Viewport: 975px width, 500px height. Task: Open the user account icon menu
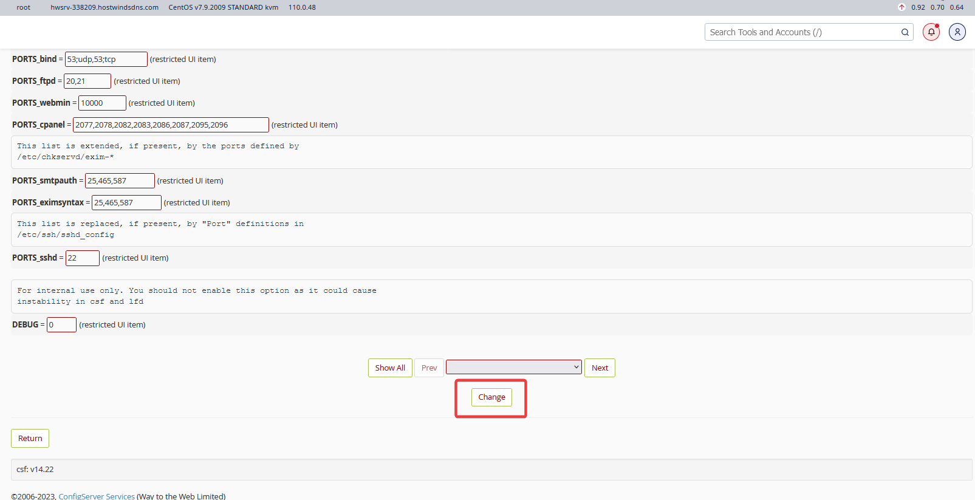tap(957, 32)
